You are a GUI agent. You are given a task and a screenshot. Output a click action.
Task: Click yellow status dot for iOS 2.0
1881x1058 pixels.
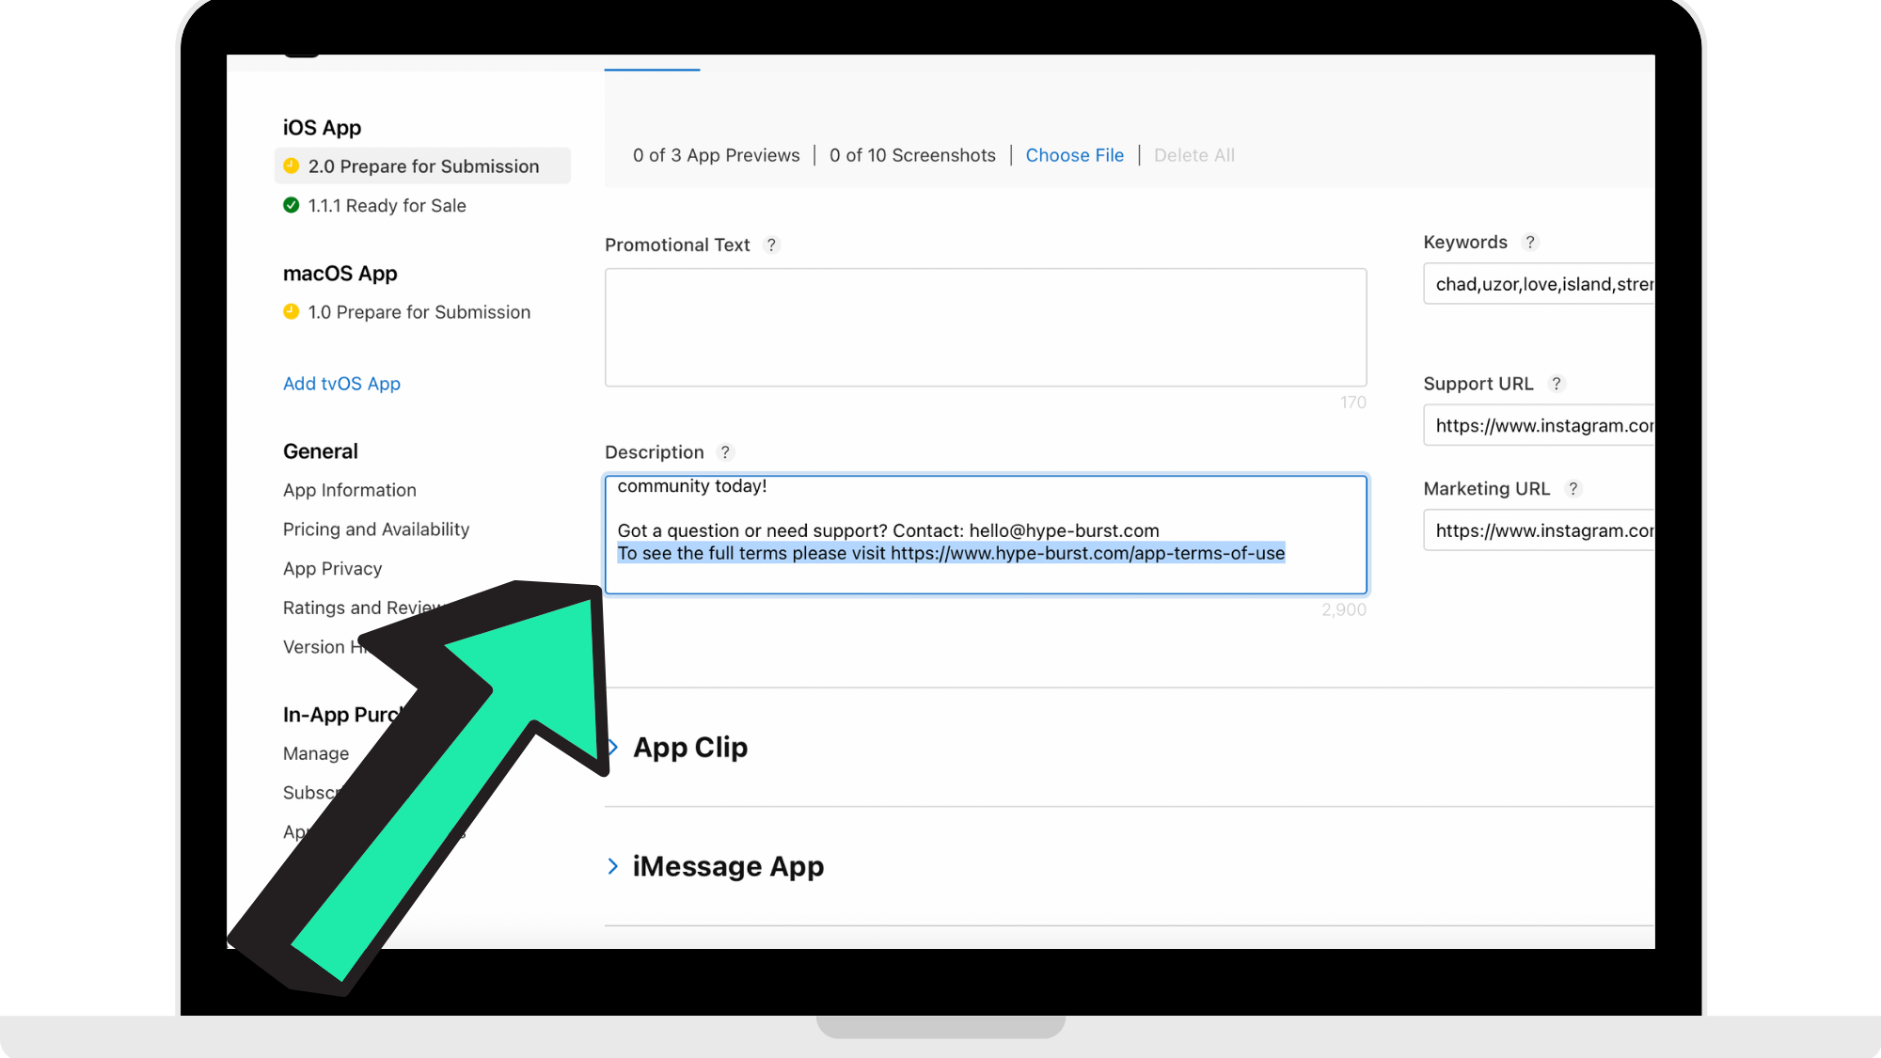292,166
